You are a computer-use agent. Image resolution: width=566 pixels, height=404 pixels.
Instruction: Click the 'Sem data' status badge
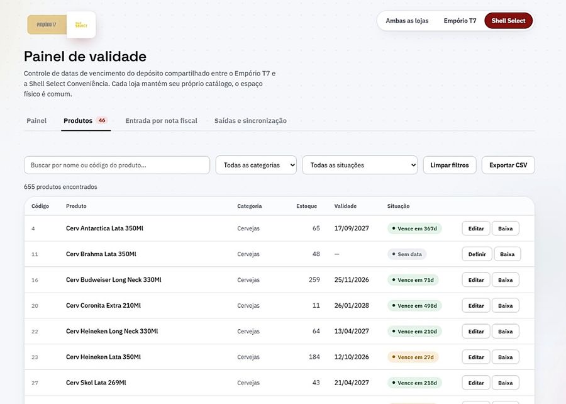(407, 254)
